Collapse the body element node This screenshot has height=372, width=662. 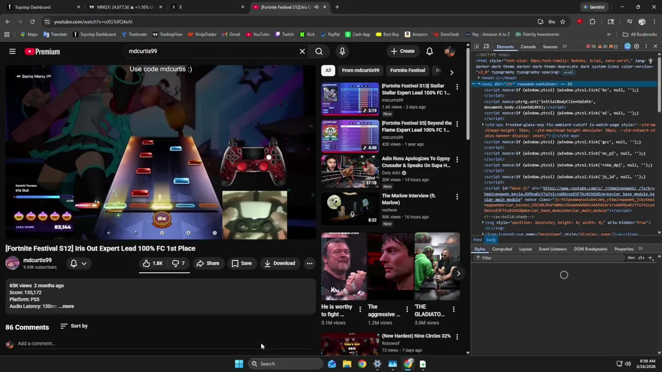pyautogui.click(x=478, y=84)
